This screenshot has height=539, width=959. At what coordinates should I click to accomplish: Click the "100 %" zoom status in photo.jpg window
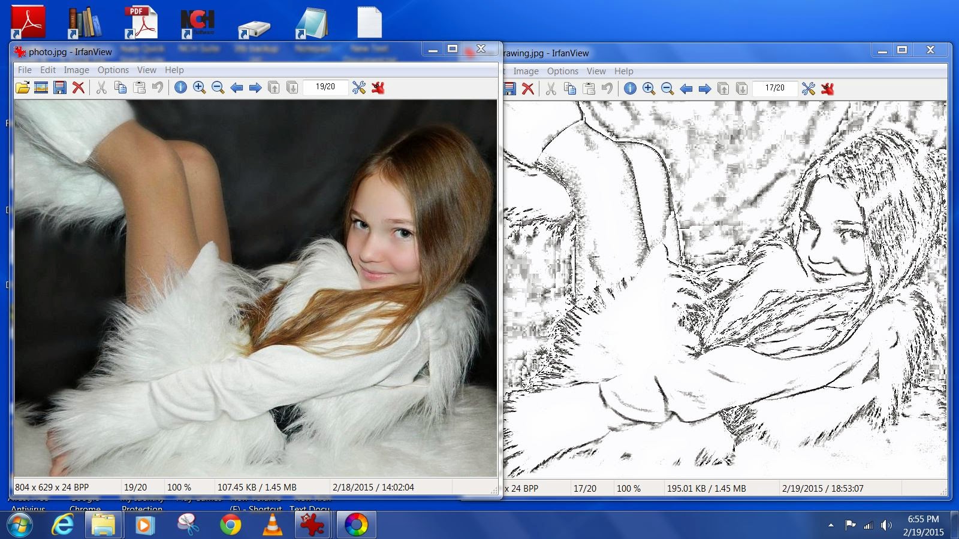pos(179,487)
